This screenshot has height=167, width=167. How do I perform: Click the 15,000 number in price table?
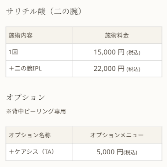click(x=105, y=52)
